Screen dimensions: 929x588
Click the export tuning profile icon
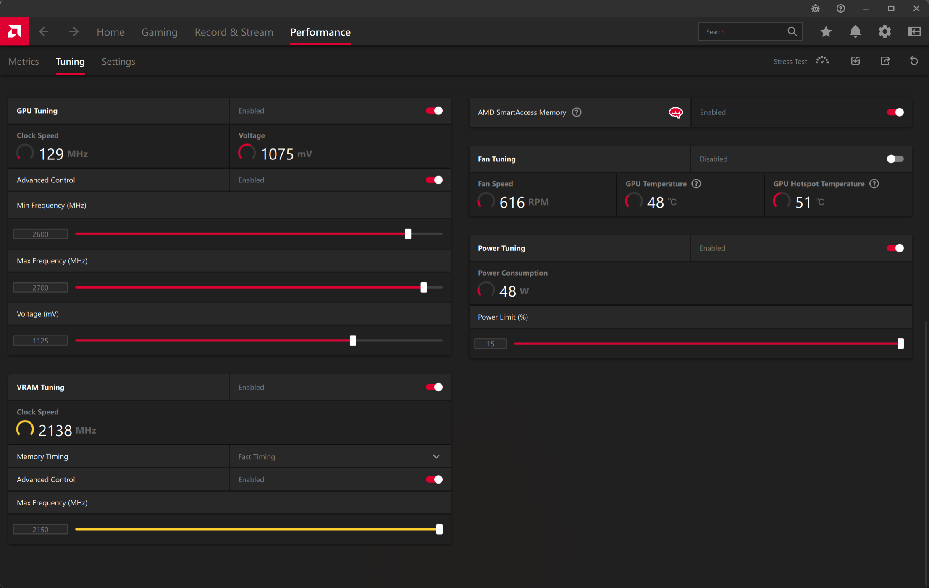[x=885, y=61]
